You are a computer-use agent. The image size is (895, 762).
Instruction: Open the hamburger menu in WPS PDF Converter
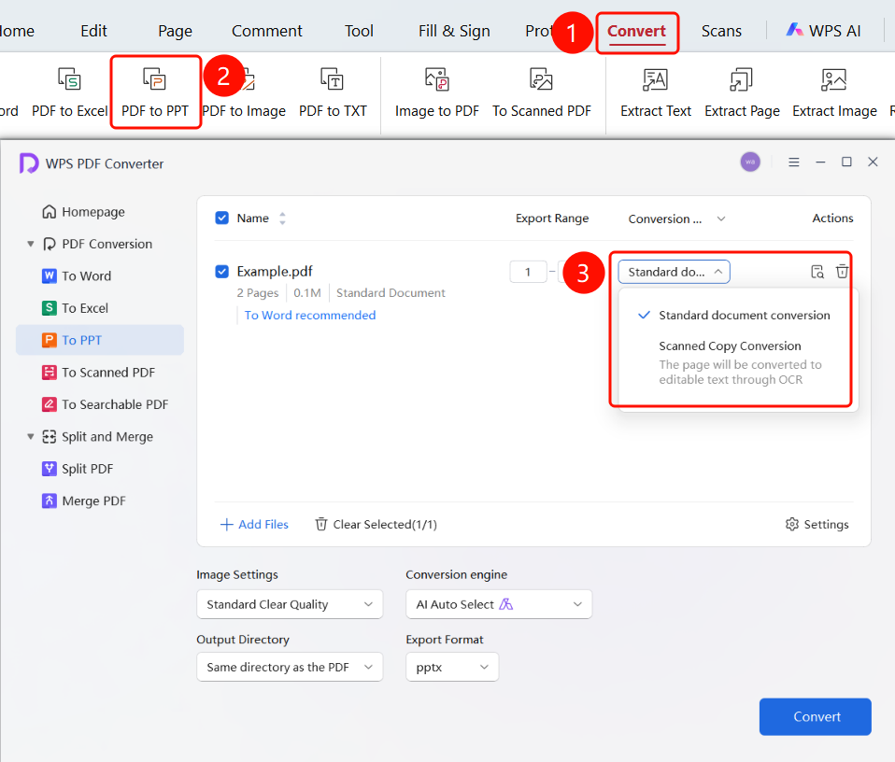[x=793, y=162]
